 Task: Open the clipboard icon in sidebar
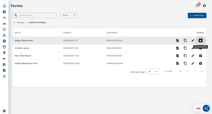click(4, 41)
